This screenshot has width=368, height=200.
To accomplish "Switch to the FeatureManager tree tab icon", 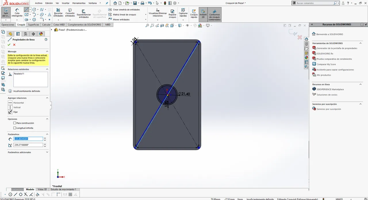I will (x=10, y=34).
